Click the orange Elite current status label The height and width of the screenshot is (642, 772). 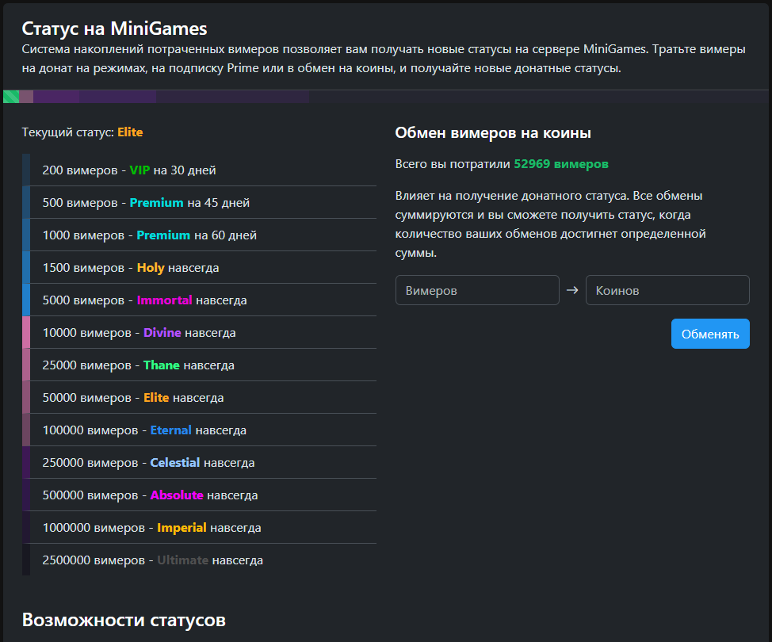coord(130,132)
